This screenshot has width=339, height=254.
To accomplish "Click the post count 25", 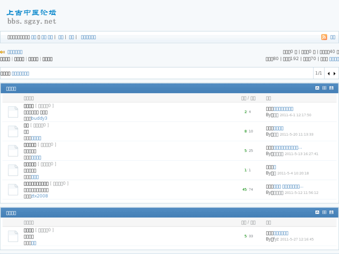I will [251, 151].
